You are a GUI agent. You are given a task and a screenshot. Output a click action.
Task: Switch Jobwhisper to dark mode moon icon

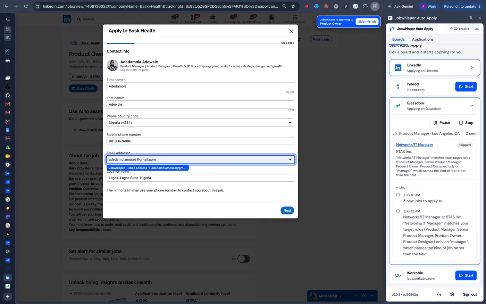pos(439,294)
